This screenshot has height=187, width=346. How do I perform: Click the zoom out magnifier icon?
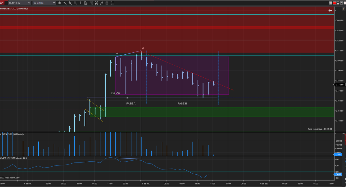(75, 3)
